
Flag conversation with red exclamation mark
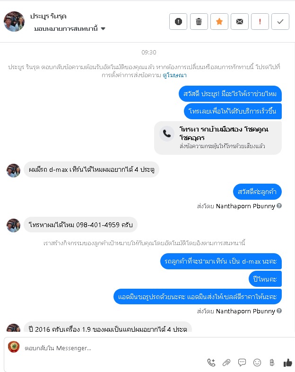click(x=260, y=22)
